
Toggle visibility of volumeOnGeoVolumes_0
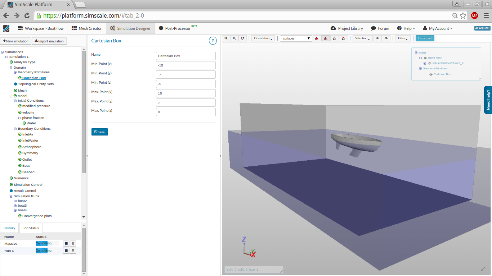tap(429, 63)
